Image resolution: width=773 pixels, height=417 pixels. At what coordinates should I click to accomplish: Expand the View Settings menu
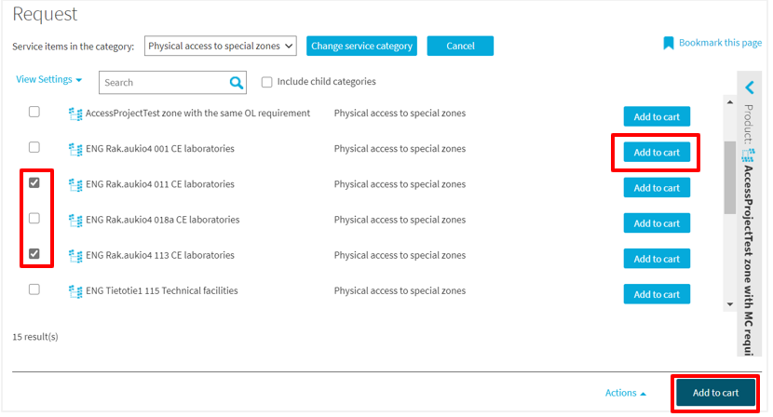coord(48,80)
